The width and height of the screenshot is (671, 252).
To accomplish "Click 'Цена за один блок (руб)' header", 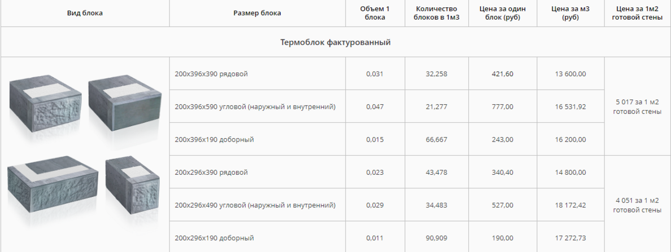I will click(x=502, y=13).
